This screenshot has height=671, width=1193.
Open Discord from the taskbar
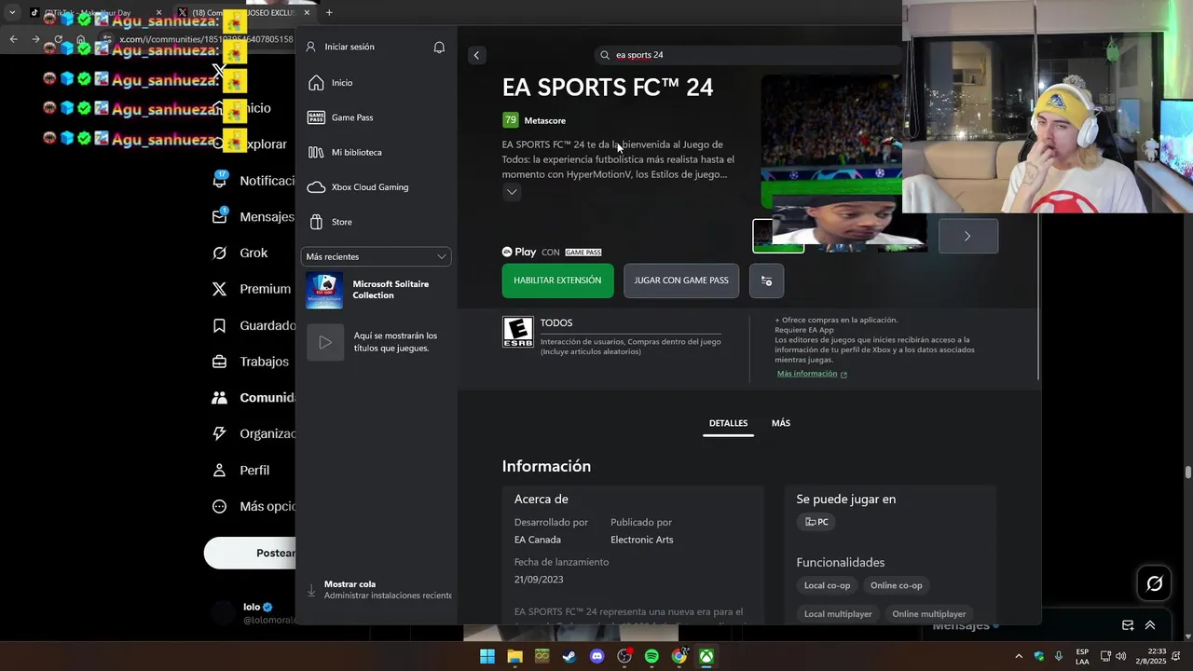(x=597, y=656)
